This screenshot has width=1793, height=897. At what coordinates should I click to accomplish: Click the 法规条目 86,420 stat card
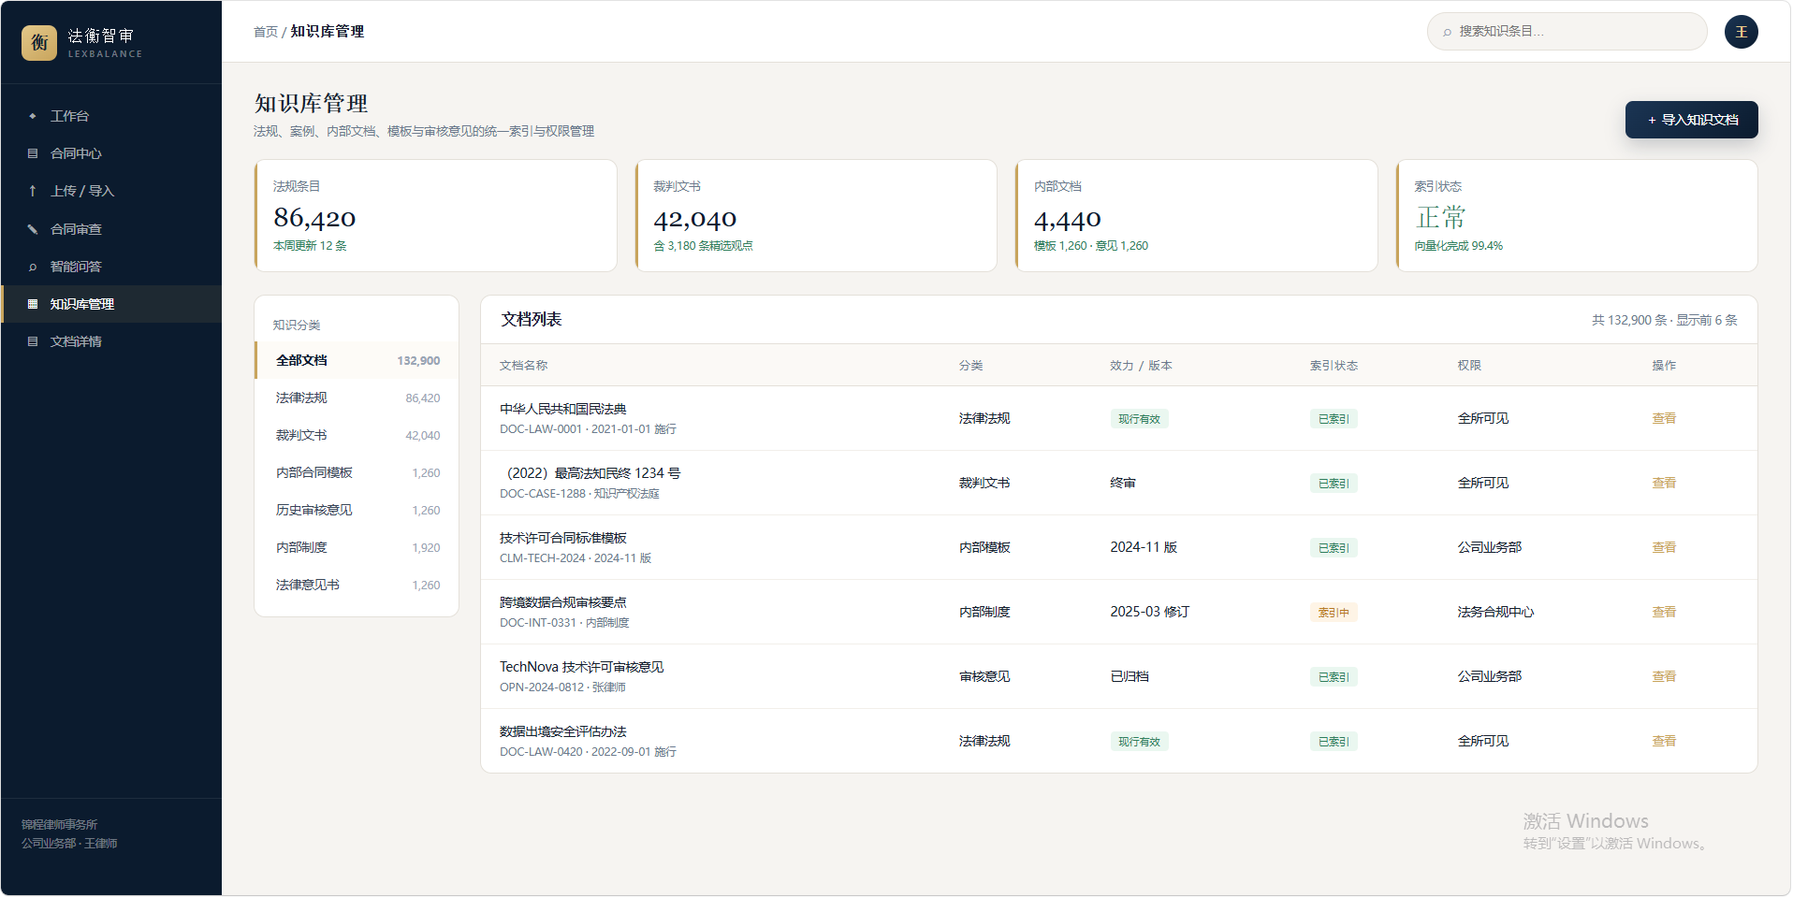click(x=435, y=216)
